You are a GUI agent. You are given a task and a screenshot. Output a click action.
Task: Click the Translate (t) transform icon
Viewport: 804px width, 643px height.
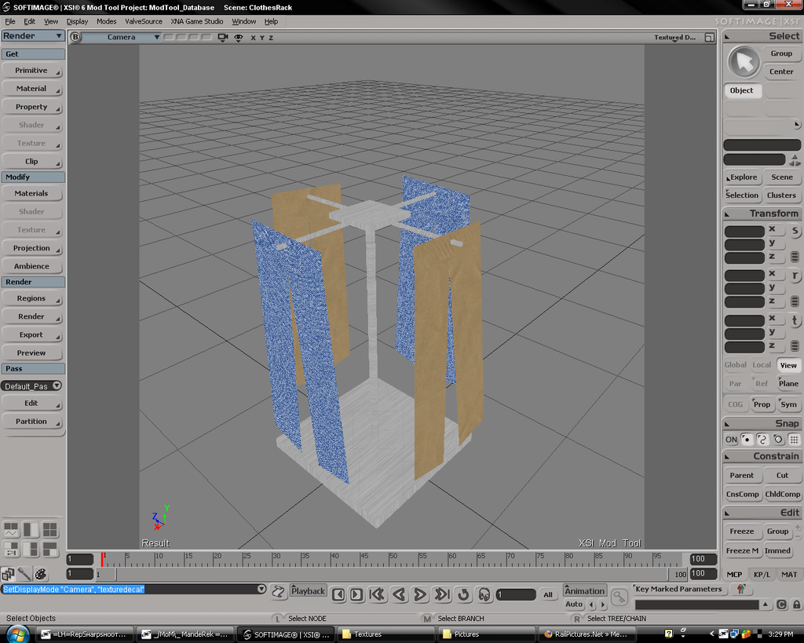pos(795,320)
